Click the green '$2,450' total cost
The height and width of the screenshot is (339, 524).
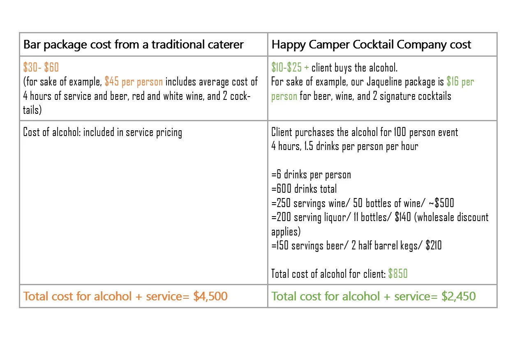[x=459, y=296]
